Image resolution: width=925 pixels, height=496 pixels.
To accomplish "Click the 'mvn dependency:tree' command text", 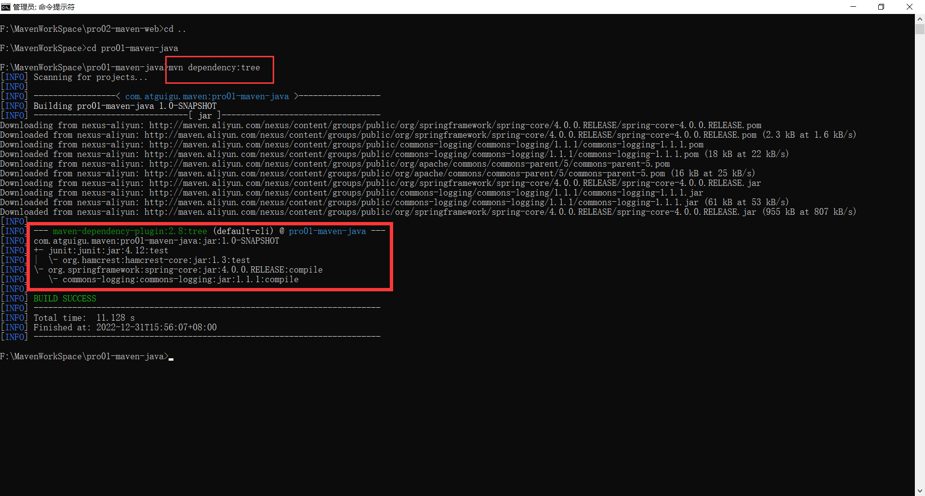I will [214, 67].
